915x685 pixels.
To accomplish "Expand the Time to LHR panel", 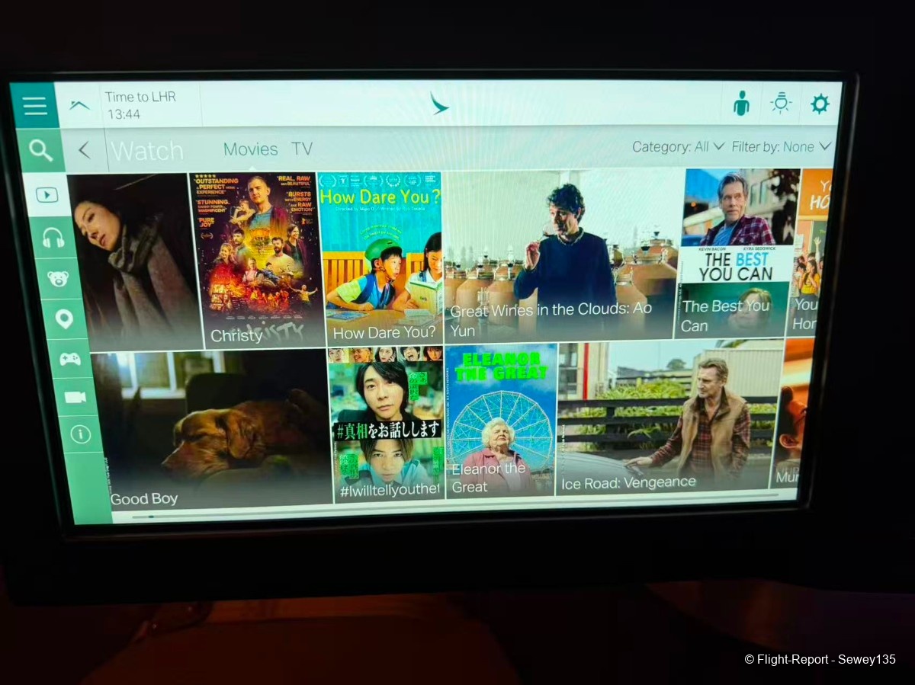I will [80, 105].
